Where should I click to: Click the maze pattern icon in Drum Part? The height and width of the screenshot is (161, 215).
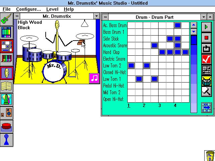pyautogui.click(x=206, y=70)
